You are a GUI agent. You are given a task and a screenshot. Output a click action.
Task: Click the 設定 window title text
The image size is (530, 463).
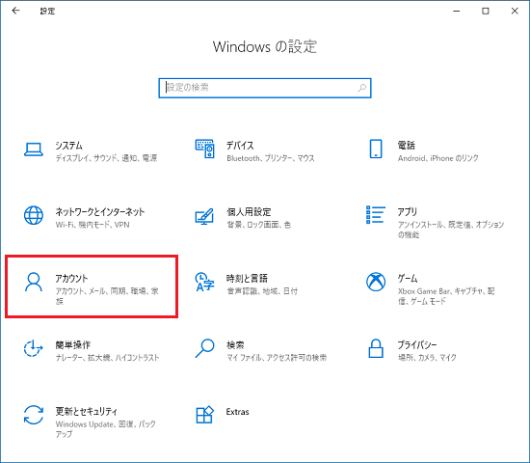pyautogui.click(x=47, y=12)
